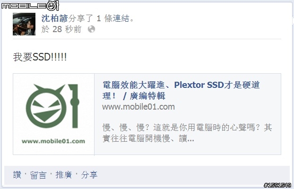Image resolution: width=294 pixels, height=189 pixels.
Task: Click 分享了 1 條連結 header text
Action: (101, 18)
